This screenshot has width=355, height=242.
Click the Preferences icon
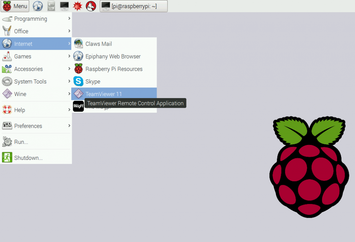(x=7, y=126)
